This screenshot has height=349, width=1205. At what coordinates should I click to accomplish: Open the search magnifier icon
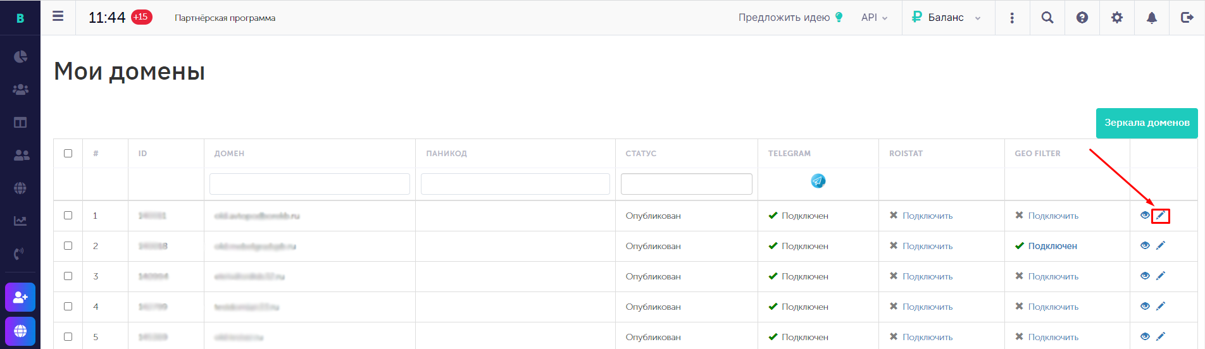[x=1047, y=18]
